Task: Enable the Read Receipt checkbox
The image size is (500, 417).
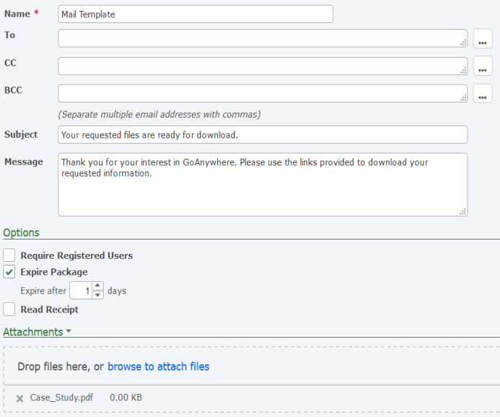Action: point(9,310)
